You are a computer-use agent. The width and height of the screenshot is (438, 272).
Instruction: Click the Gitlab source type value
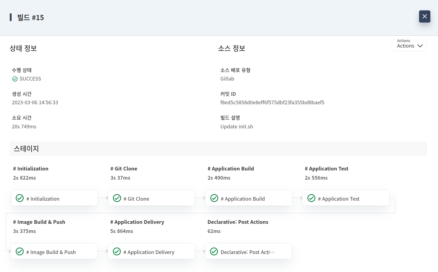click(227, 79)
